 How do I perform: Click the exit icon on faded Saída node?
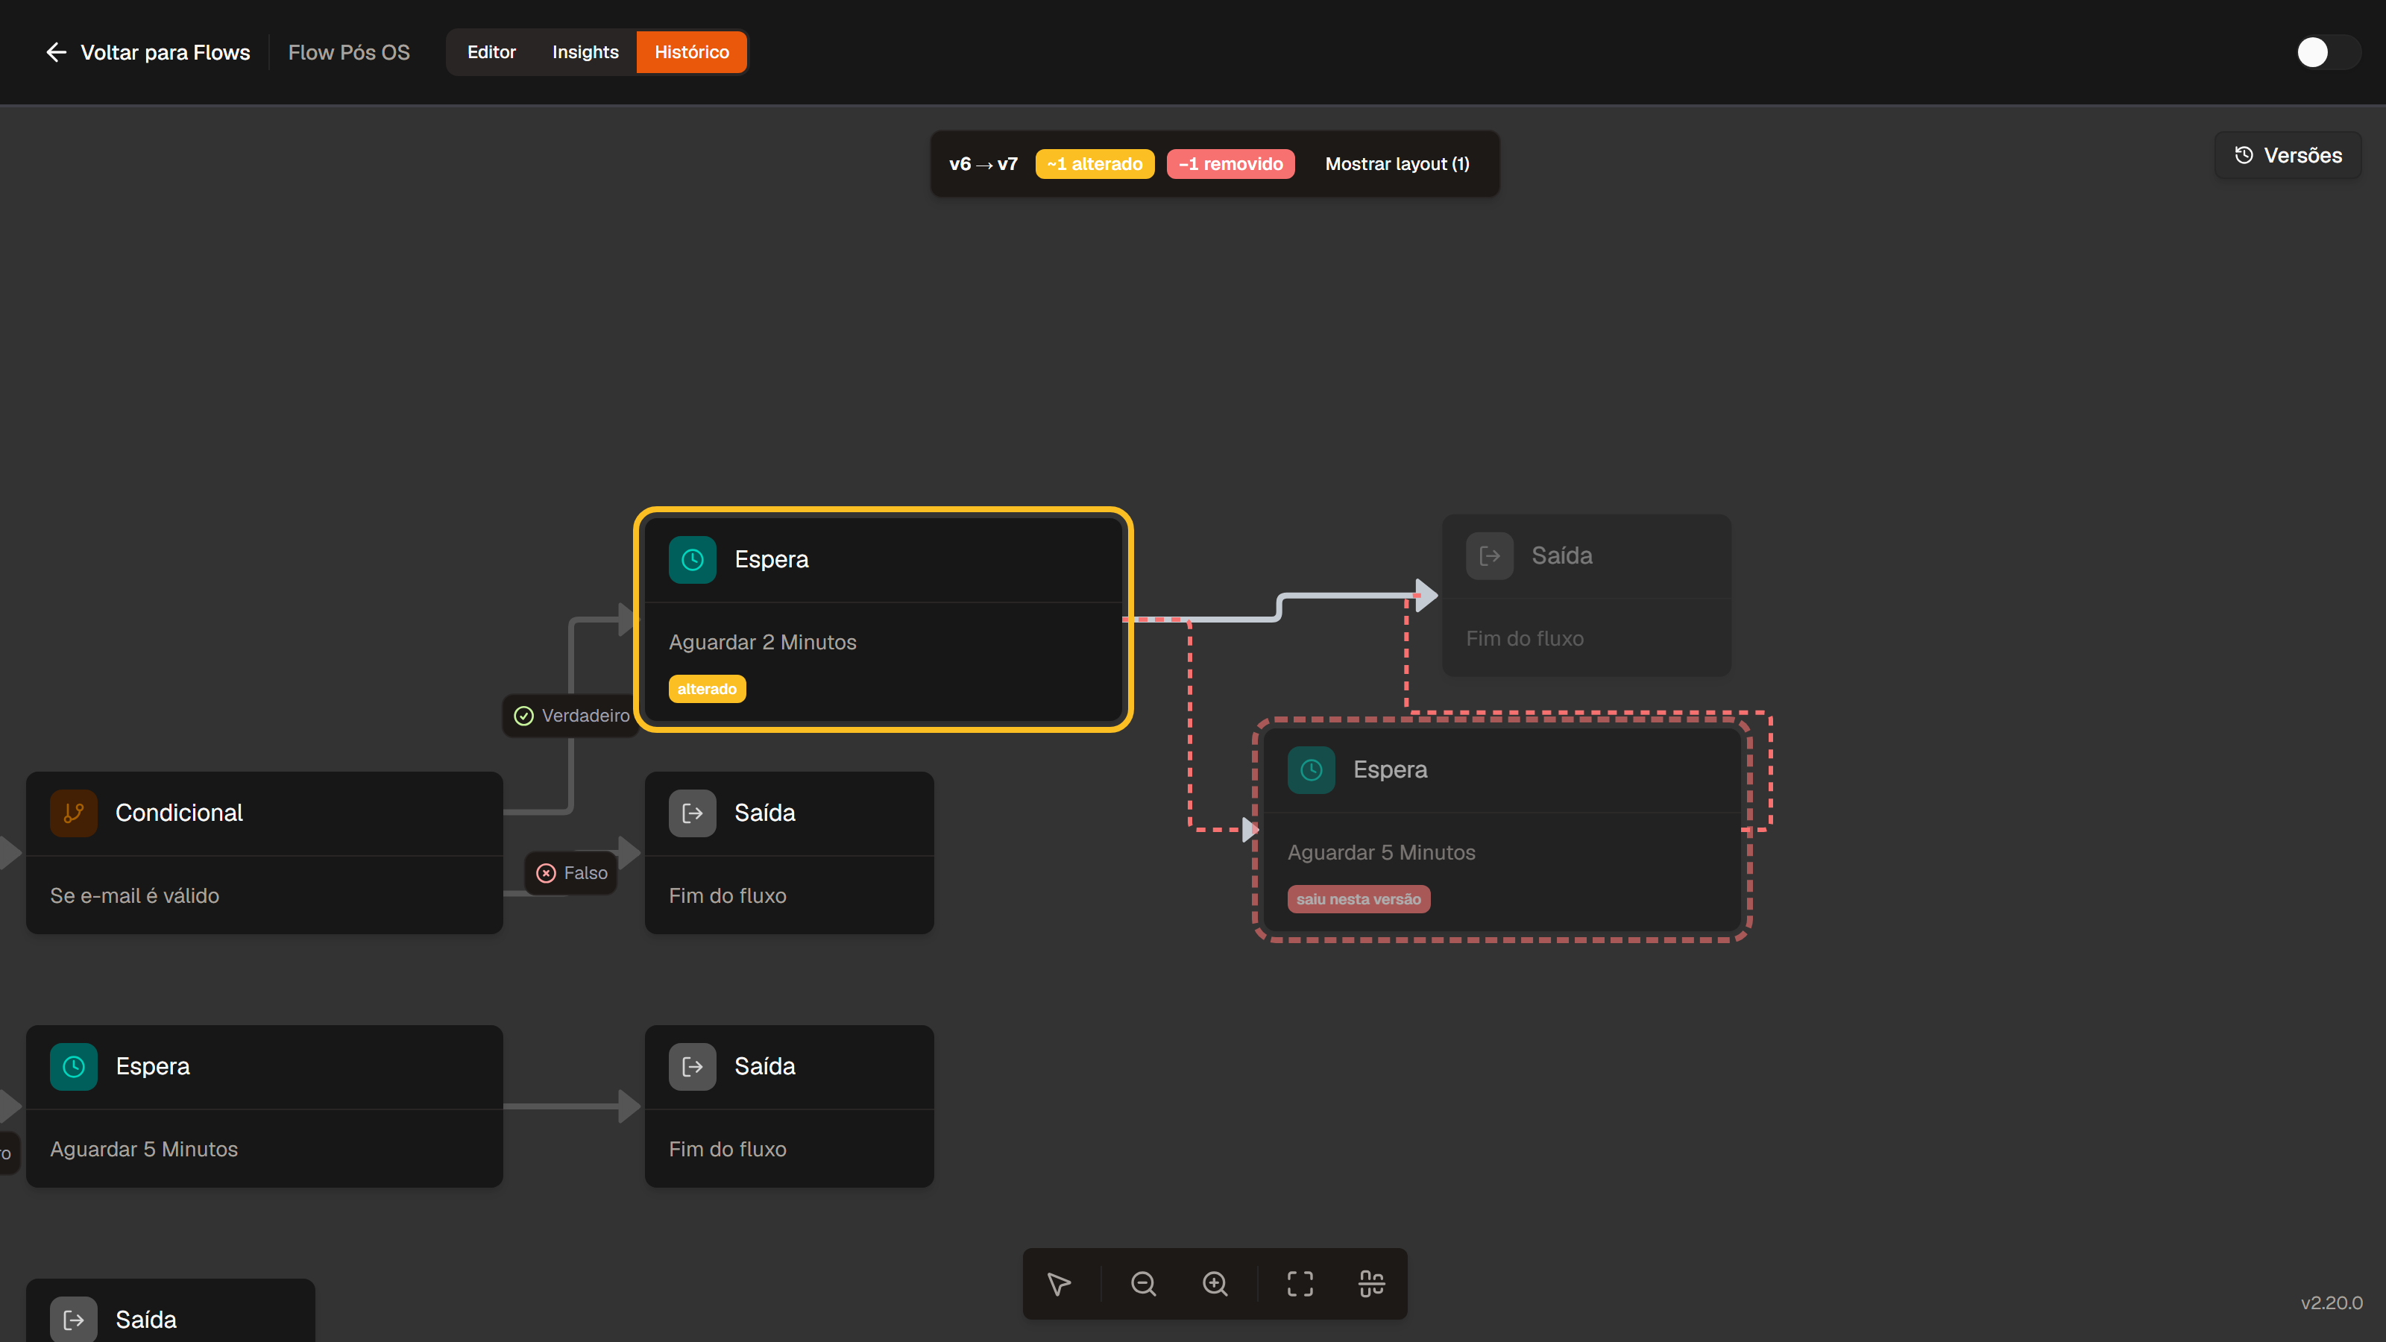pyautogui.click(x=1490, y=555)
